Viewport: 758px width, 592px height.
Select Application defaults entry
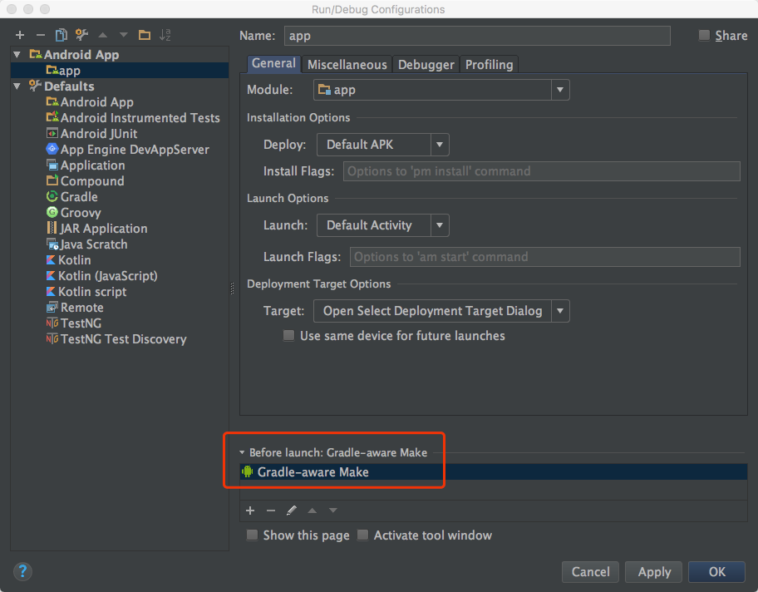click(86, 165)
